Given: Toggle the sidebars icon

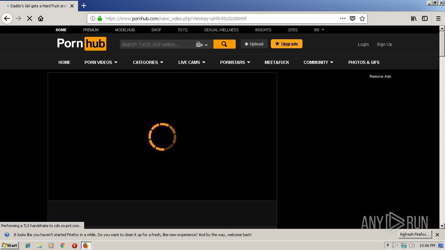Looking at the screenshot, I should pyautogui.click(x=425, y=18).
